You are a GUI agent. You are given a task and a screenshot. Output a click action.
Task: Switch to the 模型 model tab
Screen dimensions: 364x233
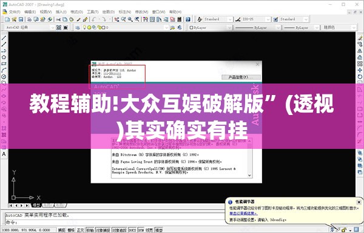[36, 205]
